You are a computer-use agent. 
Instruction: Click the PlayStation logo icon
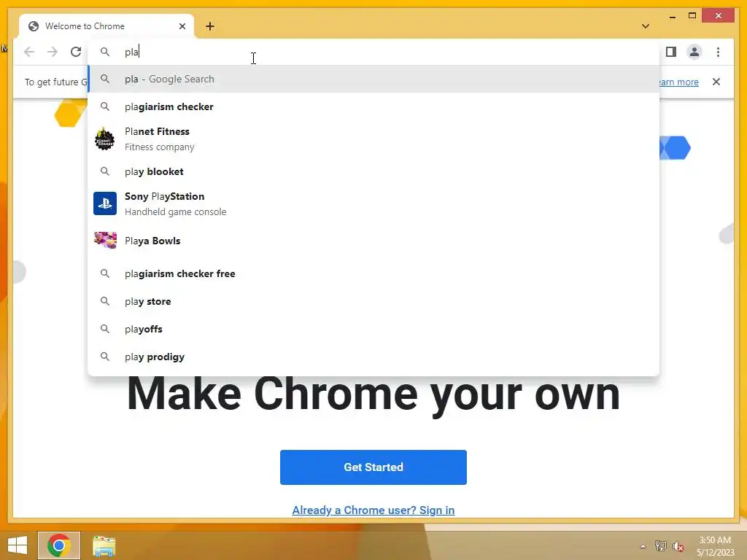click(x=105, y=203)
